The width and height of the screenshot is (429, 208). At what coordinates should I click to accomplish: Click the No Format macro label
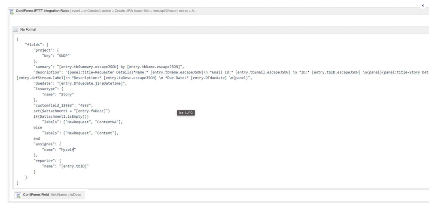click(x=28, y=30)
